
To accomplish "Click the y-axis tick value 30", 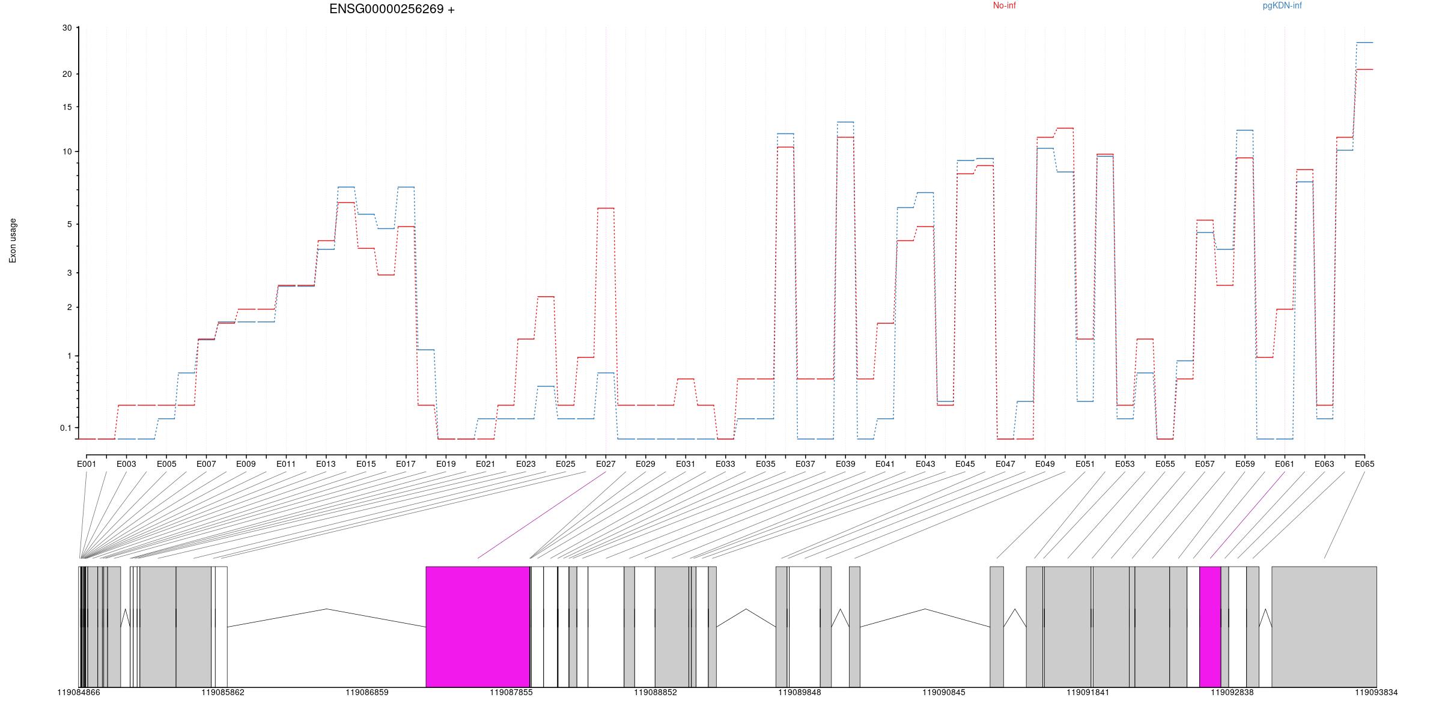I will (x=67, y=28).
